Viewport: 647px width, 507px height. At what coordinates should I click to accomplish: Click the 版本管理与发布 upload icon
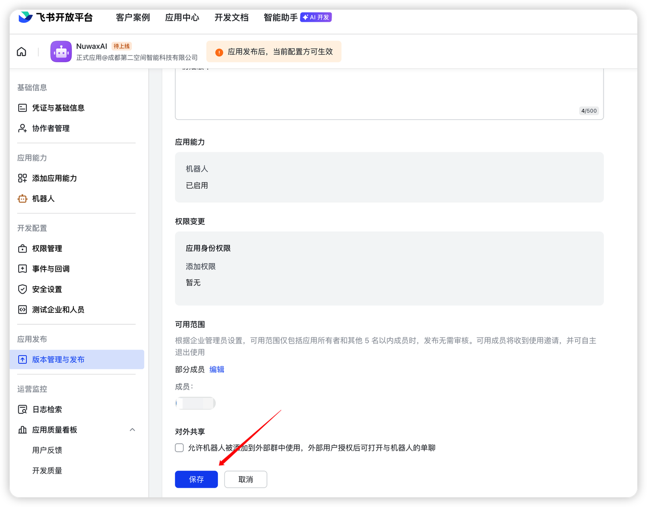click(x=23, y=360)
